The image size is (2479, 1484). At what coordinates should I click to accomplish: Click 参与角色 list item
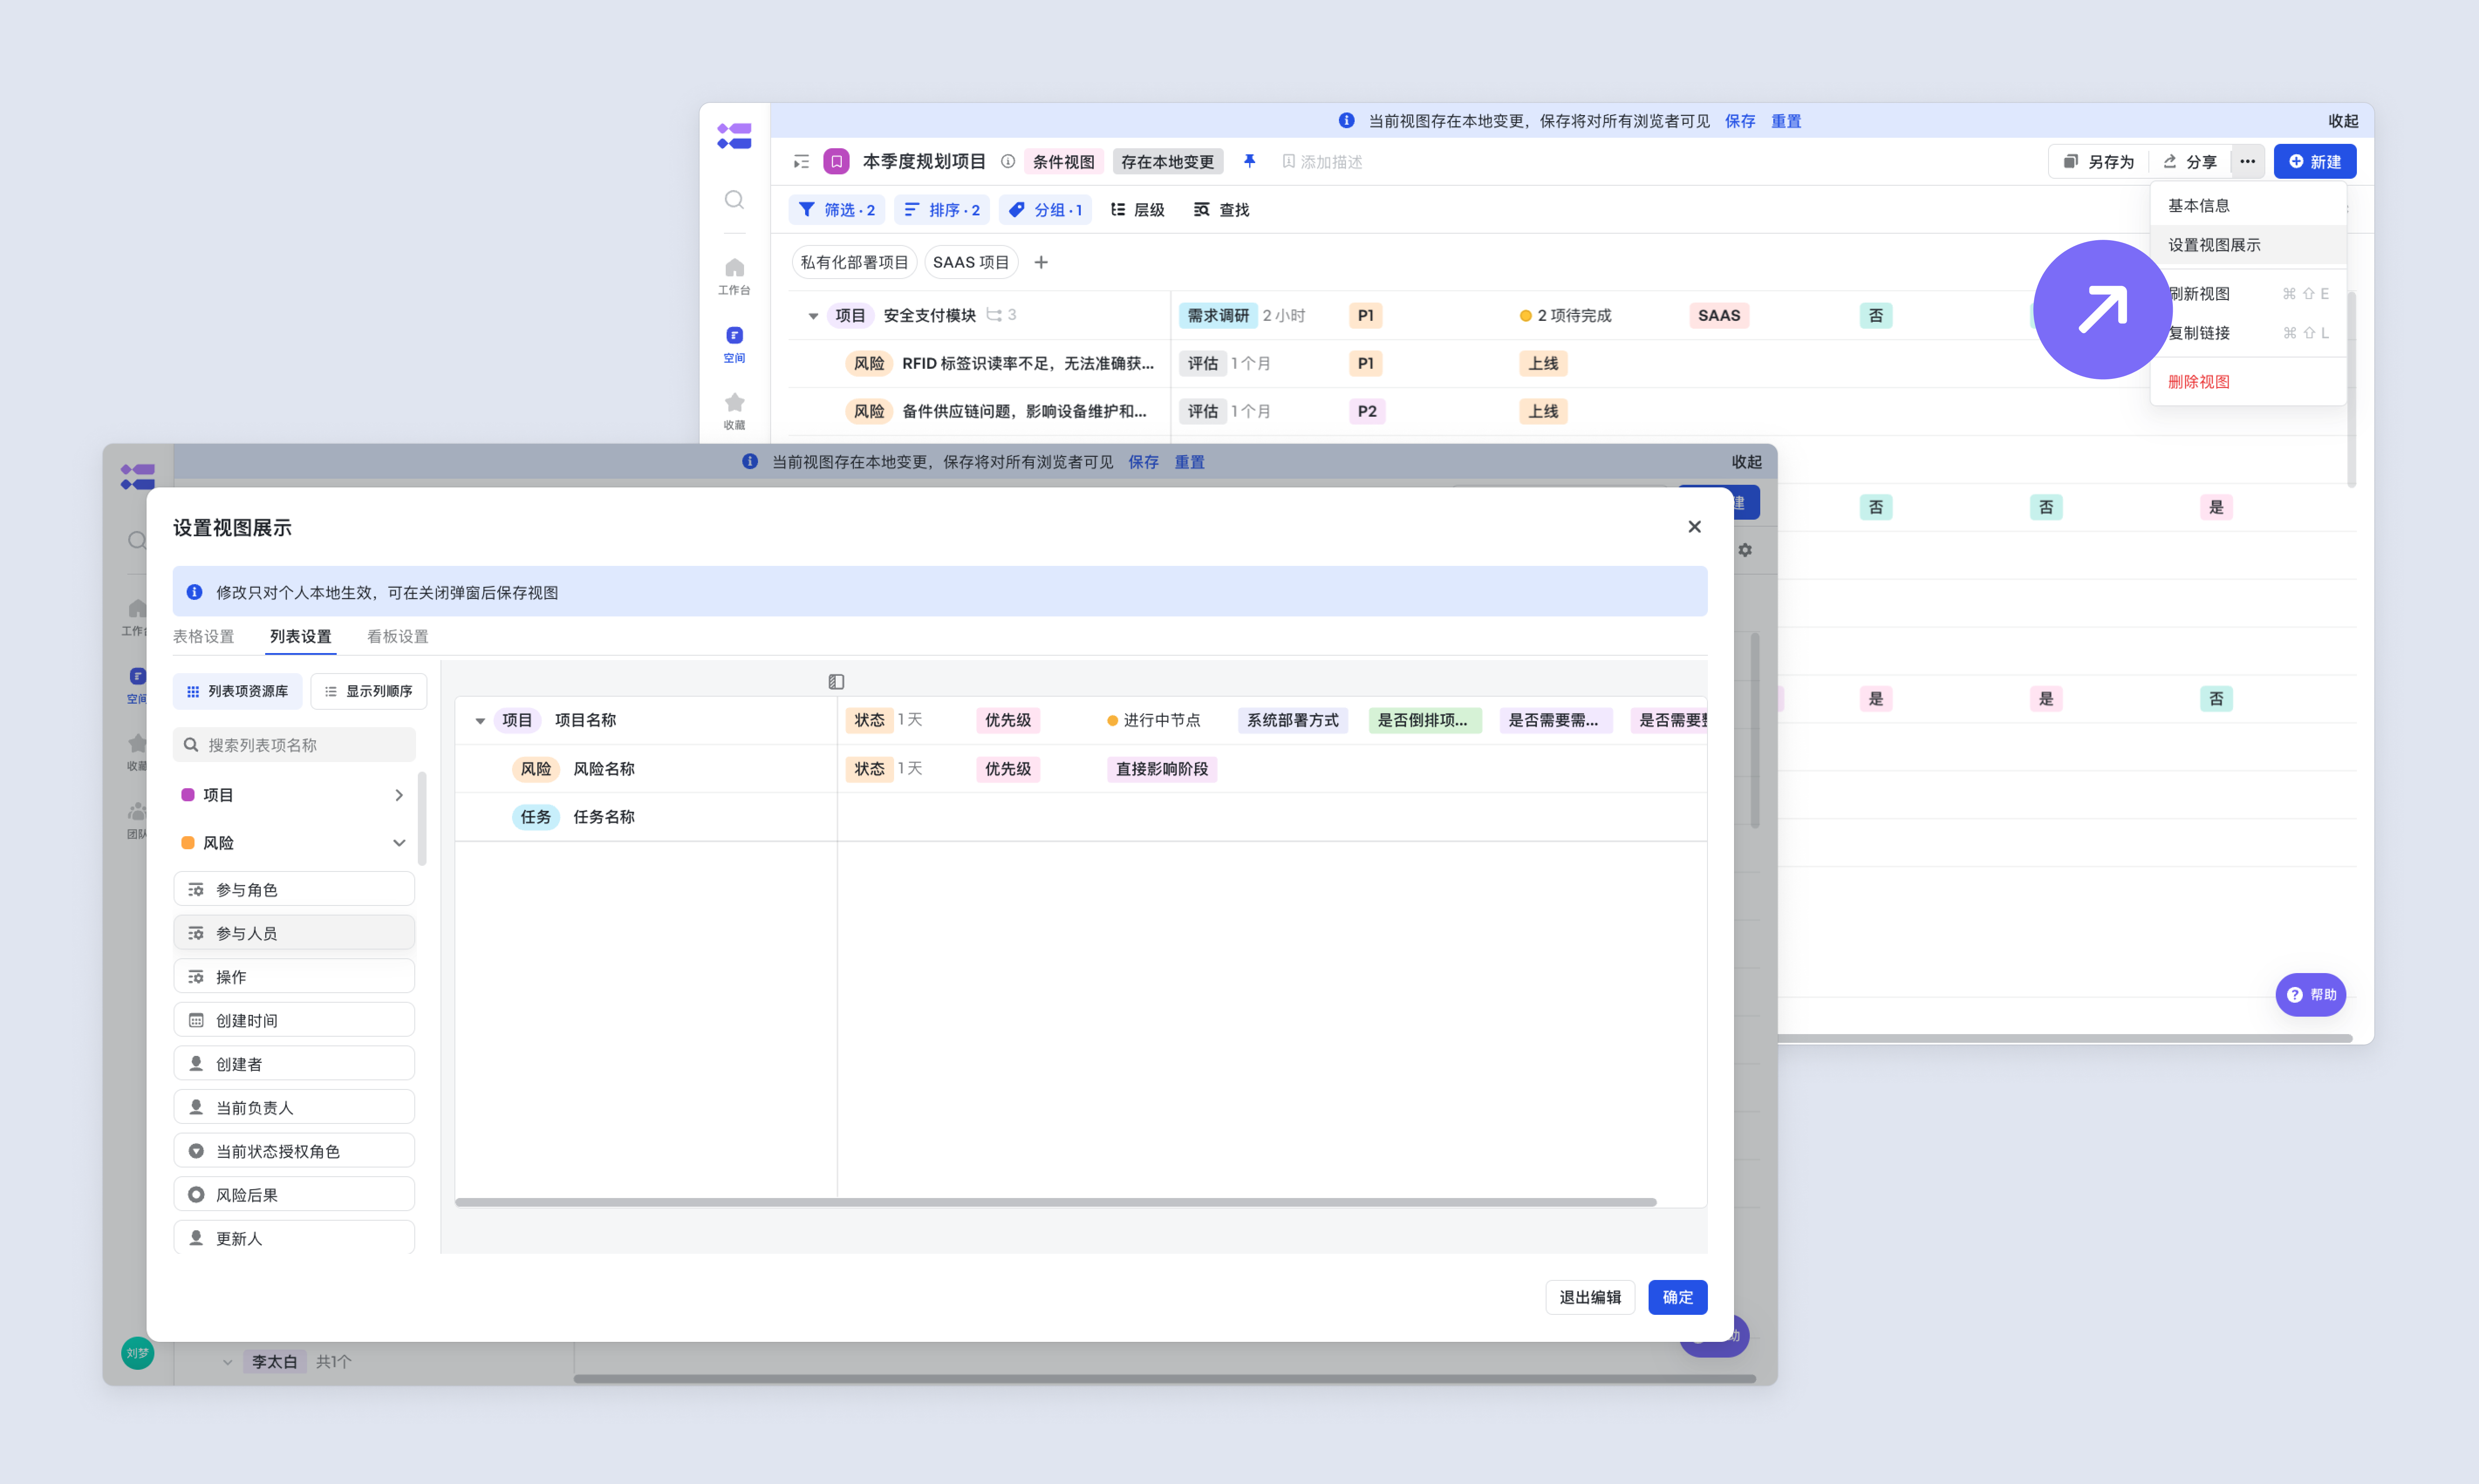pos(294,889)
